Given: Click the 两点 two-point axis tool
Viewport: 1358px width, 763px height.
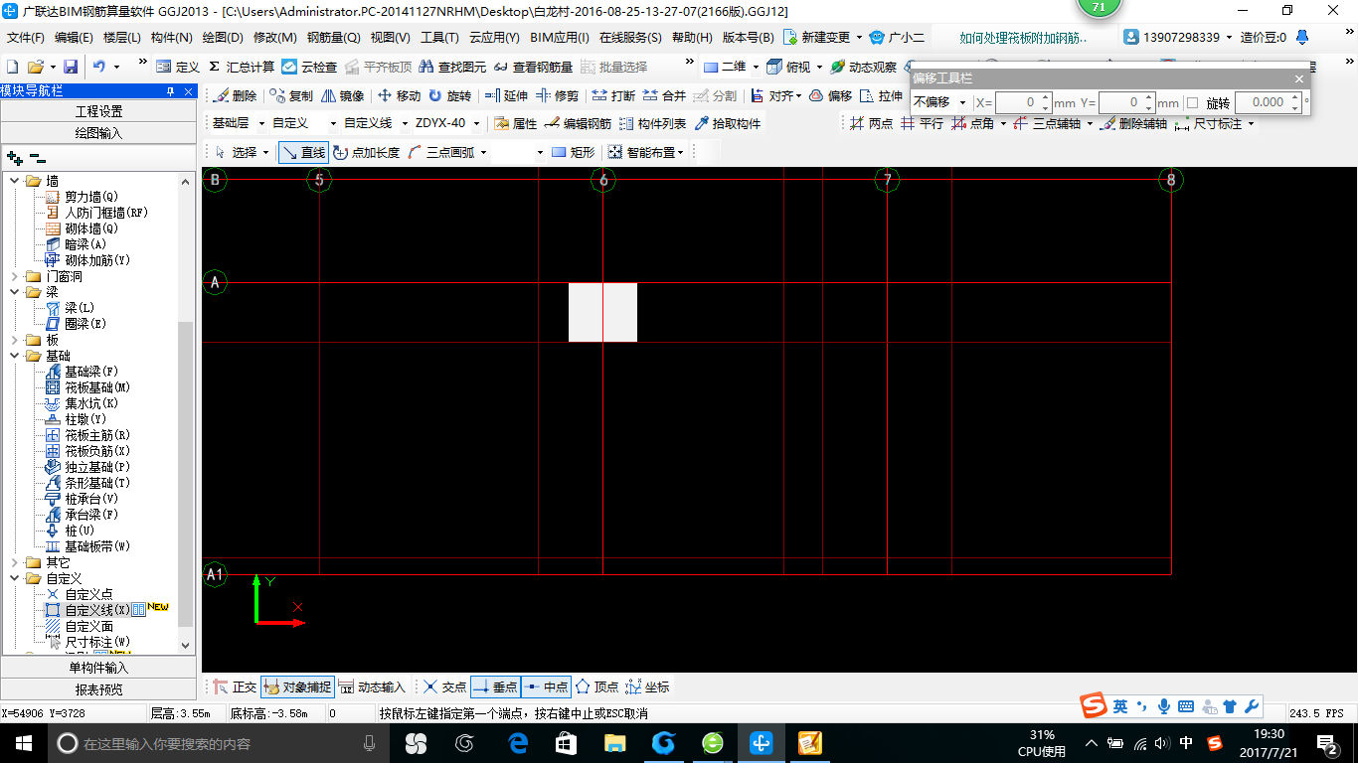Looking at the screenshot, I should point(871,124).
